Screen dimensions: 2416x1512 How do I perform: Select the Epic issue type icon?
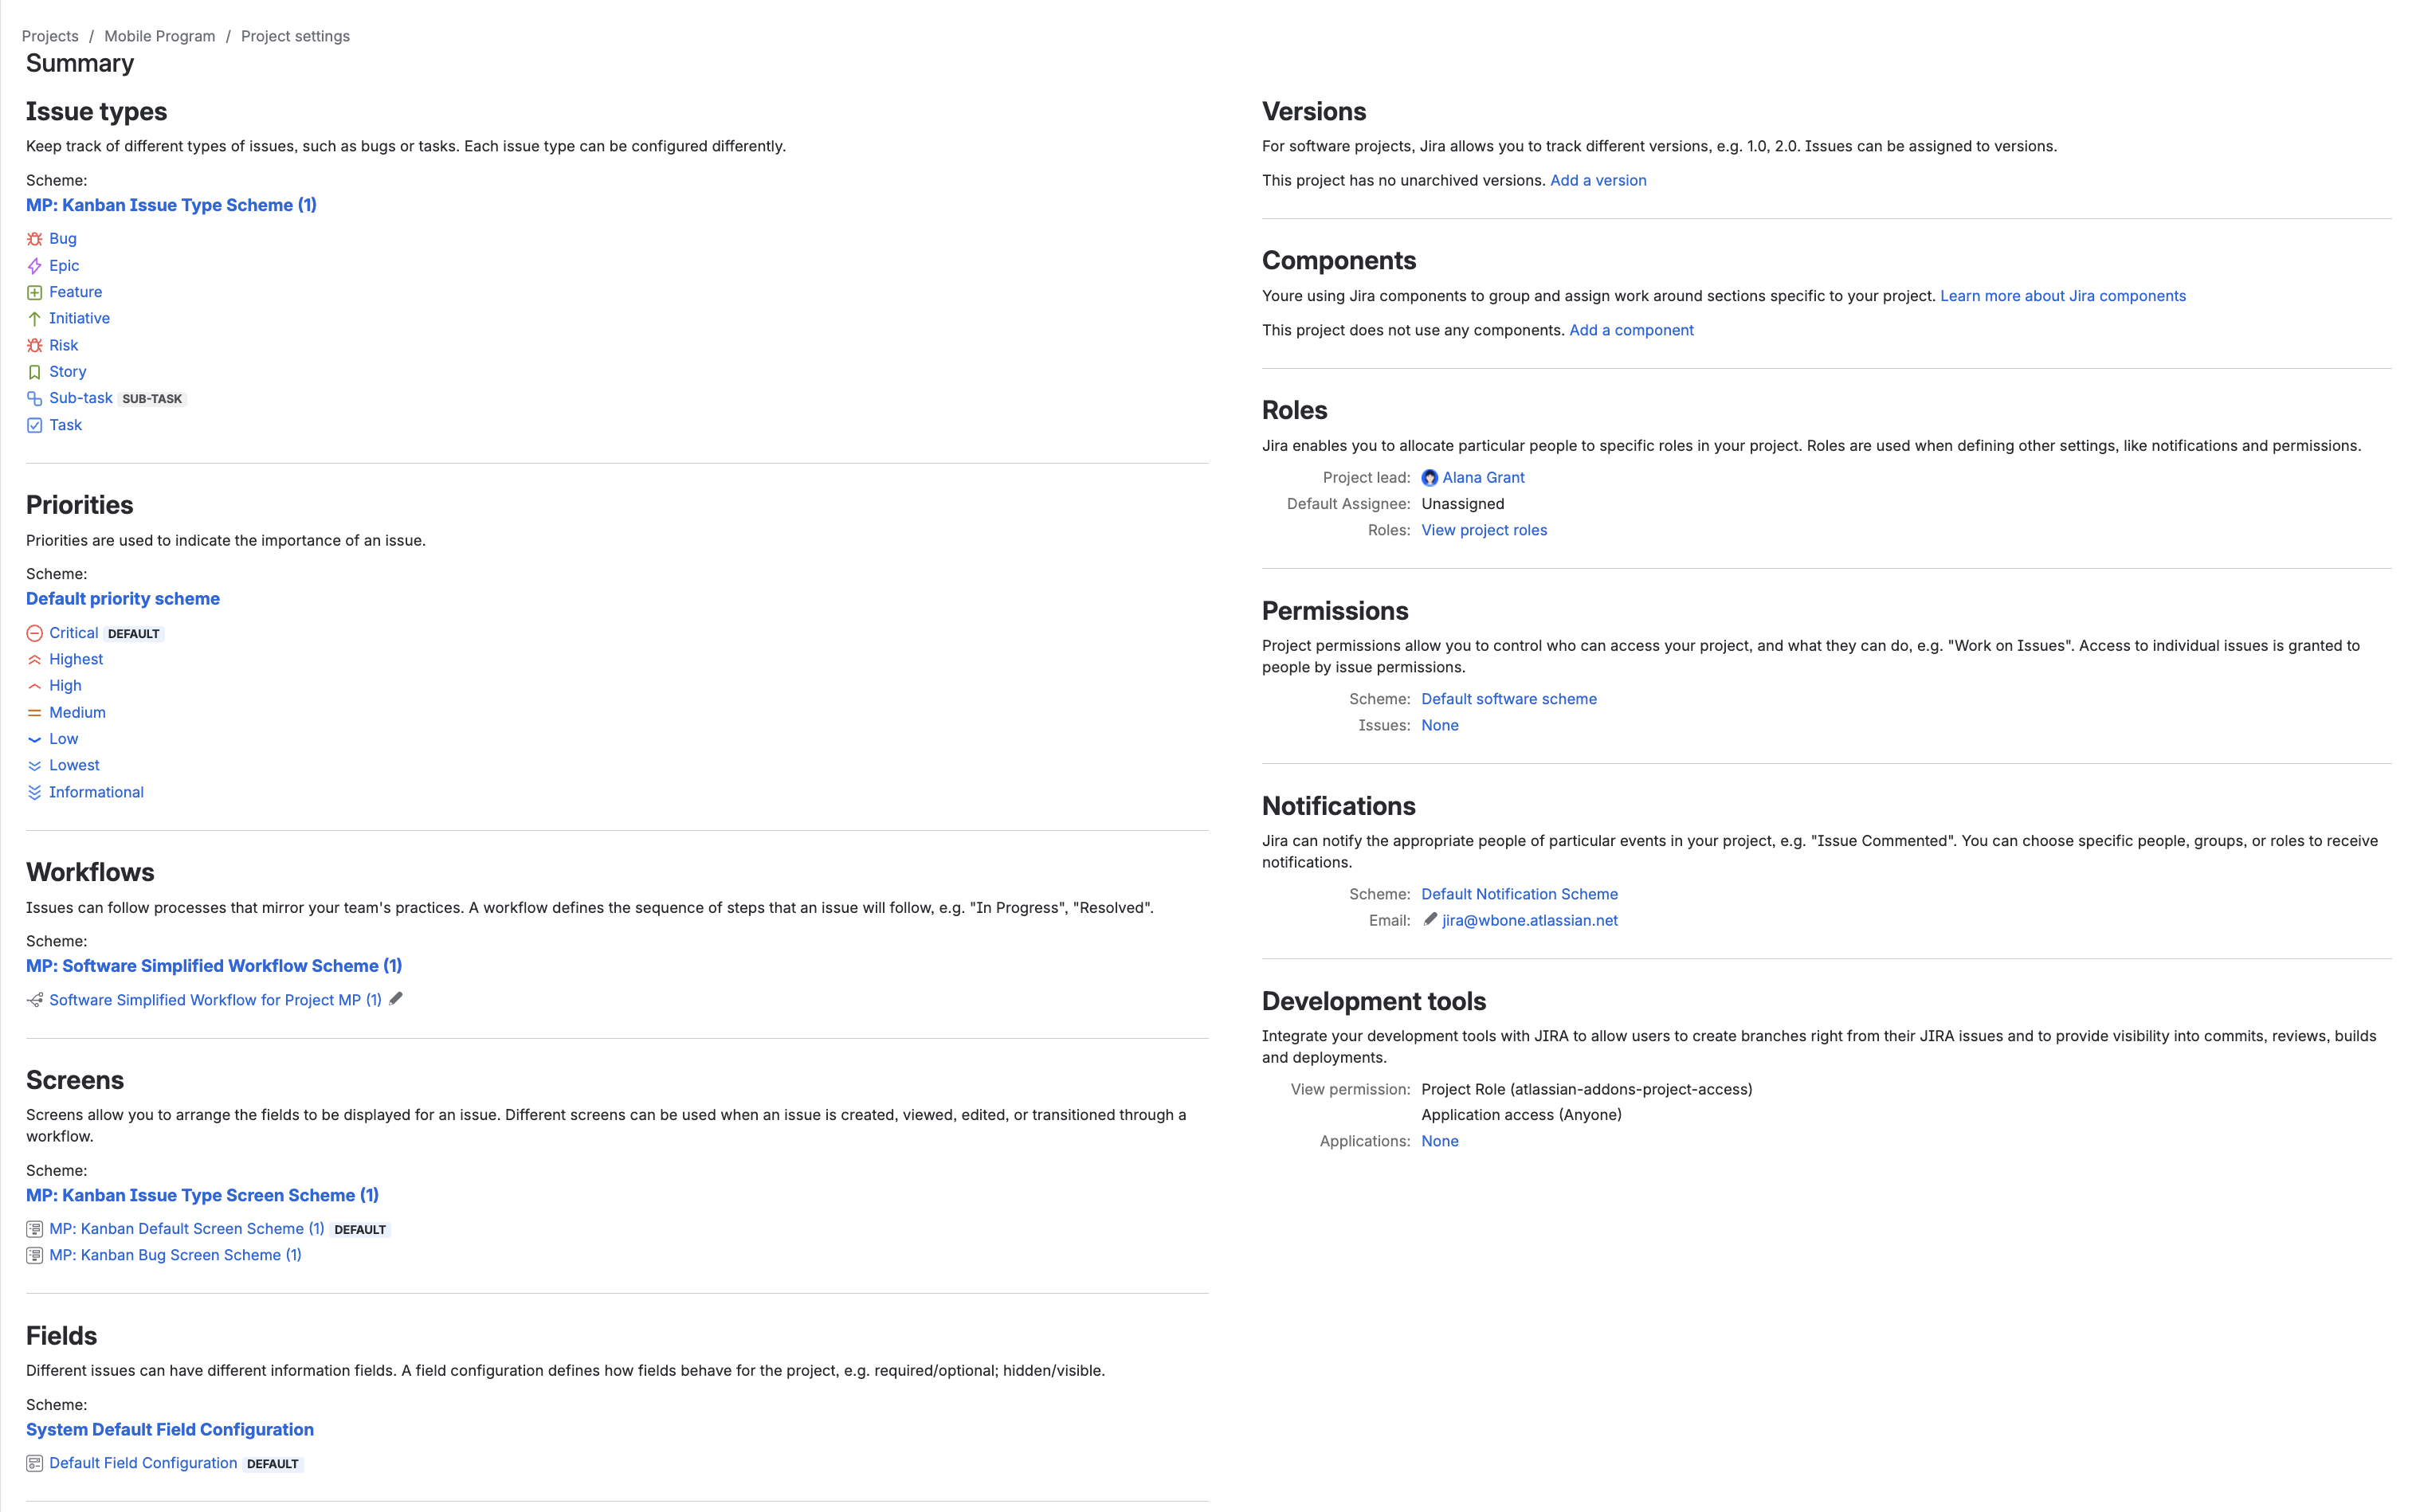(34, 265)
